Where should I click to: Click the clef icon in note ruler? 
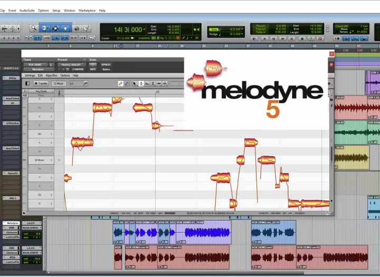pyautogui.click(x=59, y=93)
